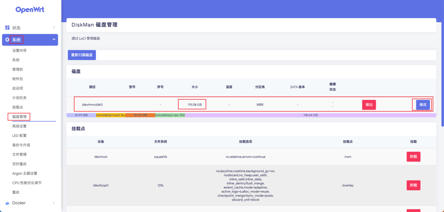This screenshot has width=444, height=212.
Task: Open the 状态 menu
Action: tap(30, 28)
